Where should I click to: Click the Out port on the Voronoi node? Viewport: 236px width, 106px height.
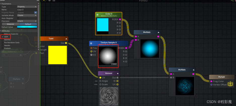[x=117, y=78]
